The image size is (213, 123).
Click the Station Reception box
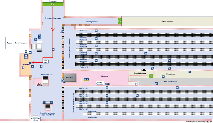(x=100, y=83)
